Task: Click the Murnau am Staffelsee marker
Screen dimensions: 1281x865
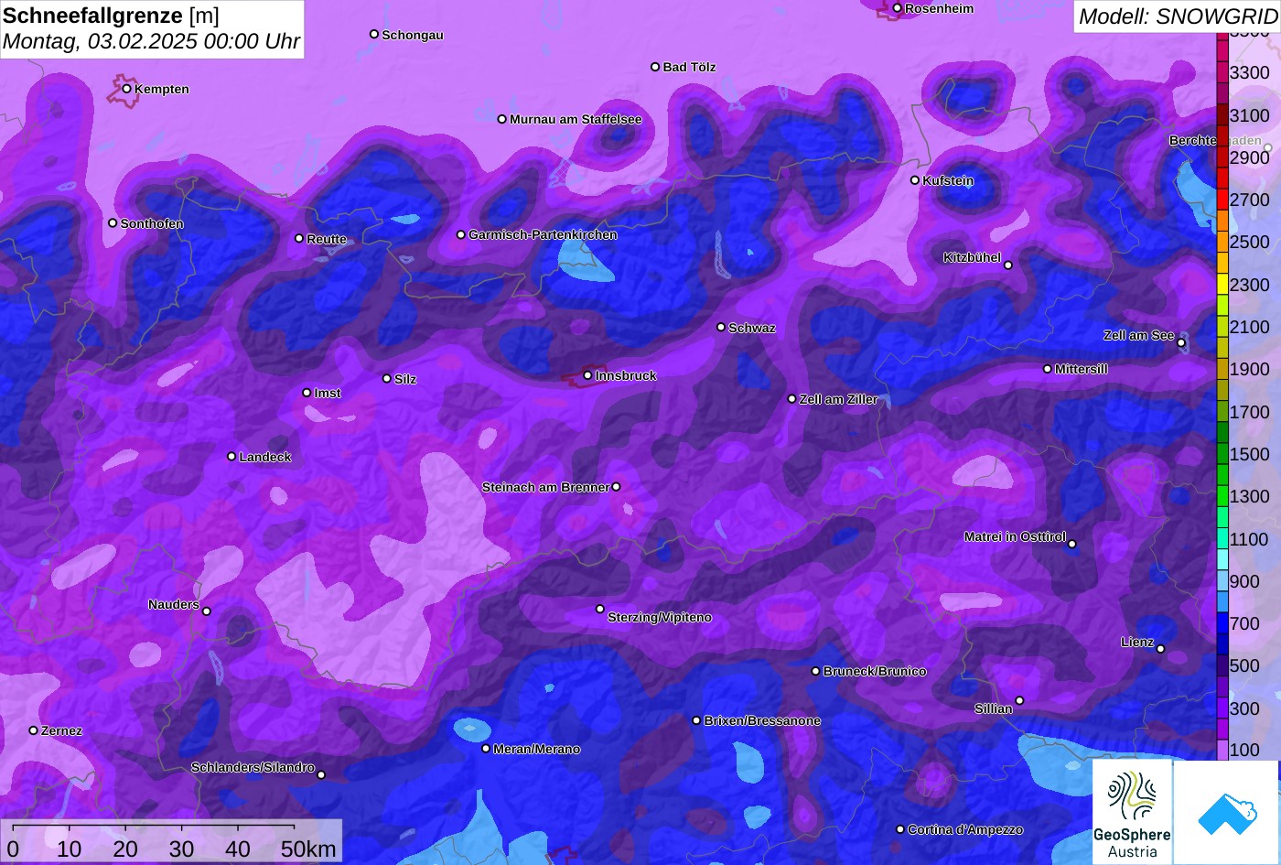Action: coord(501,119)
